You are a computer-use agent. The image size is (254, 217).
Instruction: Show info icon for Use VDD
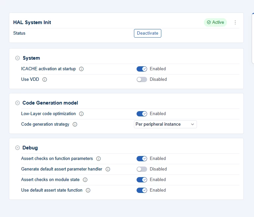tap(45, 79)
